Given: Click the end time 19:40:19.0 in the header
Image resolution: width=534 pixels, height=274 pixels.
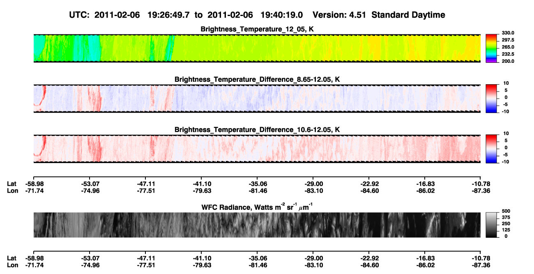Looking at the screenshot, I should tap(282, 15).
